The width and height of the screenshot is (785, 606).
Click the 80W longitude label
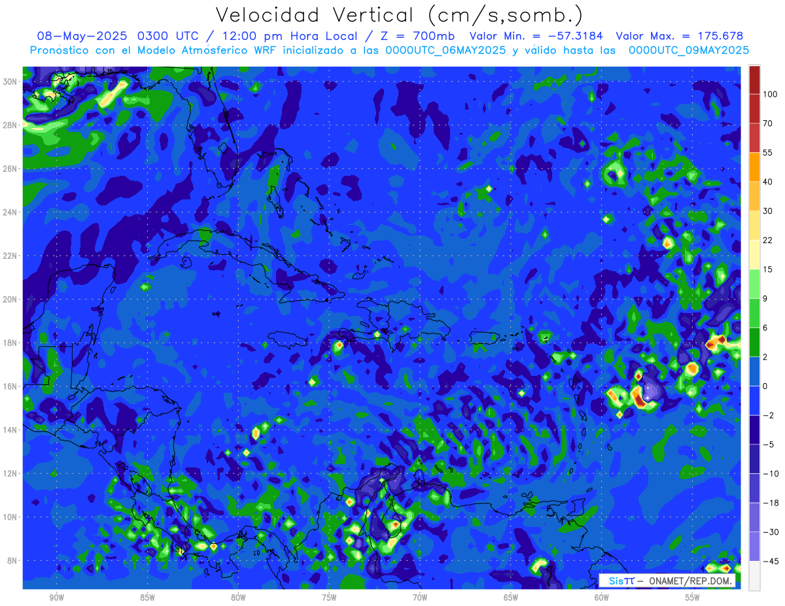[238, 598]
